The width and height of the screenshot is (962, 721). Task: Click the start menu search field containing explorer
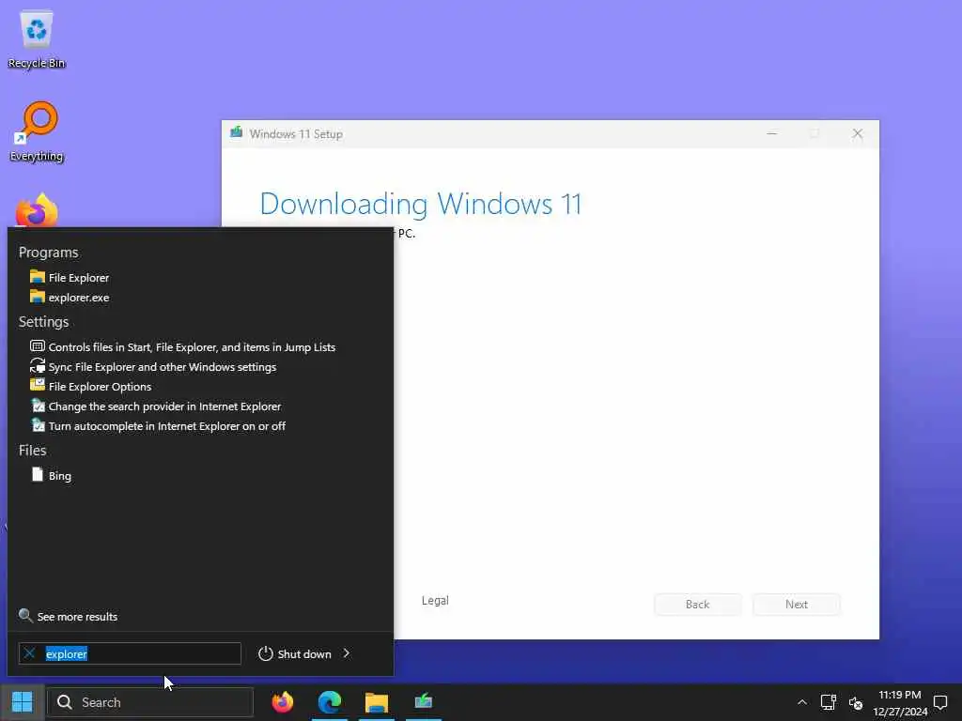[130, 653]
